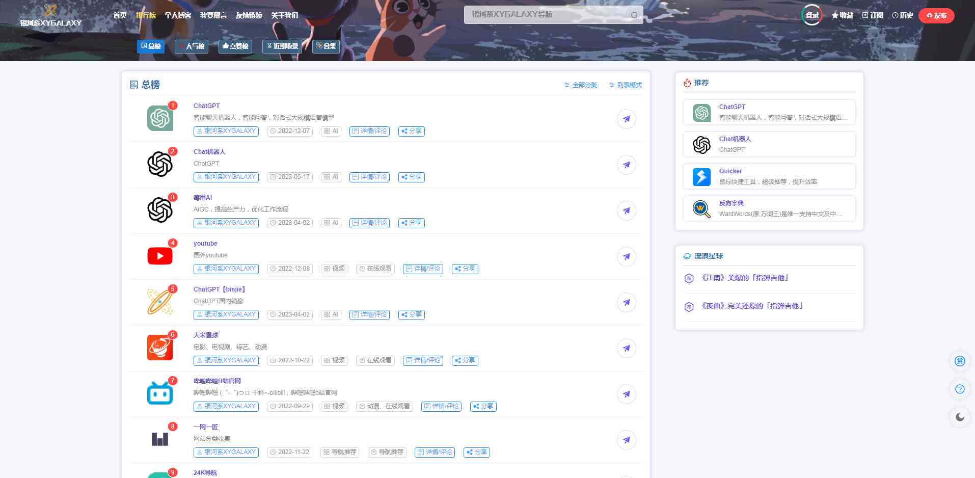Open the youtube red play logo
This screenshot has height=478, width=975.
click(160, 256)
